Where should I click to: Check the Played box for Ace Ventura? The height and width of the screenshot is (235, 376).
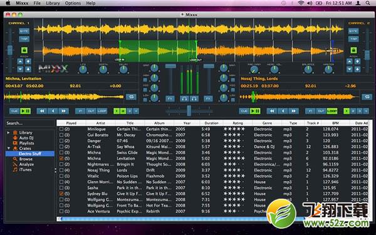61,211
